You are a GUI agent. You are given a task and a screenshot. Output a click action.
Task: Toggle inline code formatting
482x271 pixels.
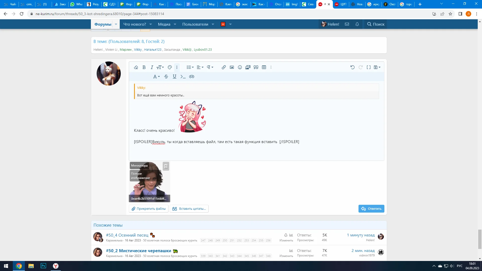[183, 77]
